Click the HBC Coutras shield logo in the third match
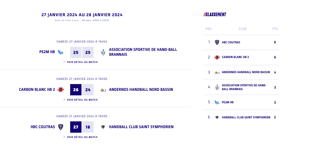 (61, 127)
